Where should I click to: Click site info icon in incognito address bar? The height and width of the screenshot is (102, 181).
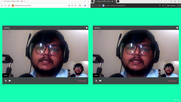103,6
